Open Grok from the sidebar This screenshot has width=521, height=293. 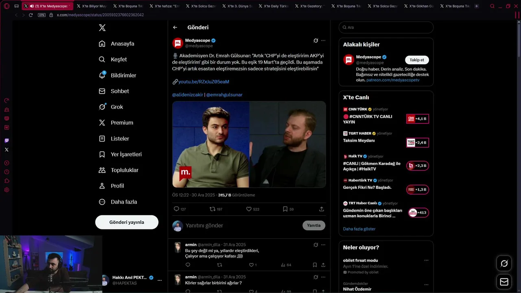111,107
